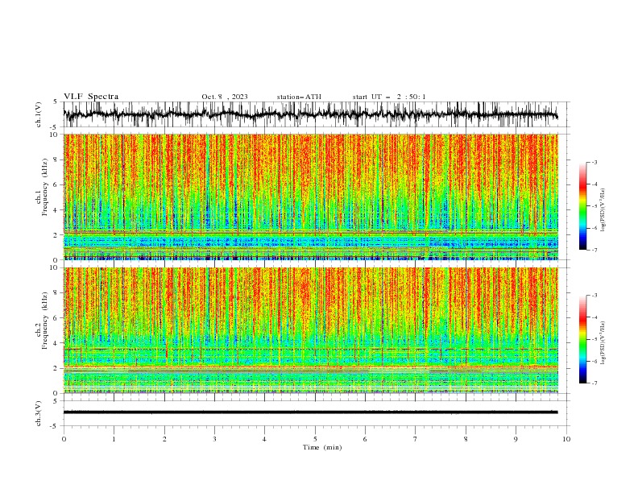Click the "Time (min)" axis label
This screenshot has width=638, height=493.
coord(322,447)
